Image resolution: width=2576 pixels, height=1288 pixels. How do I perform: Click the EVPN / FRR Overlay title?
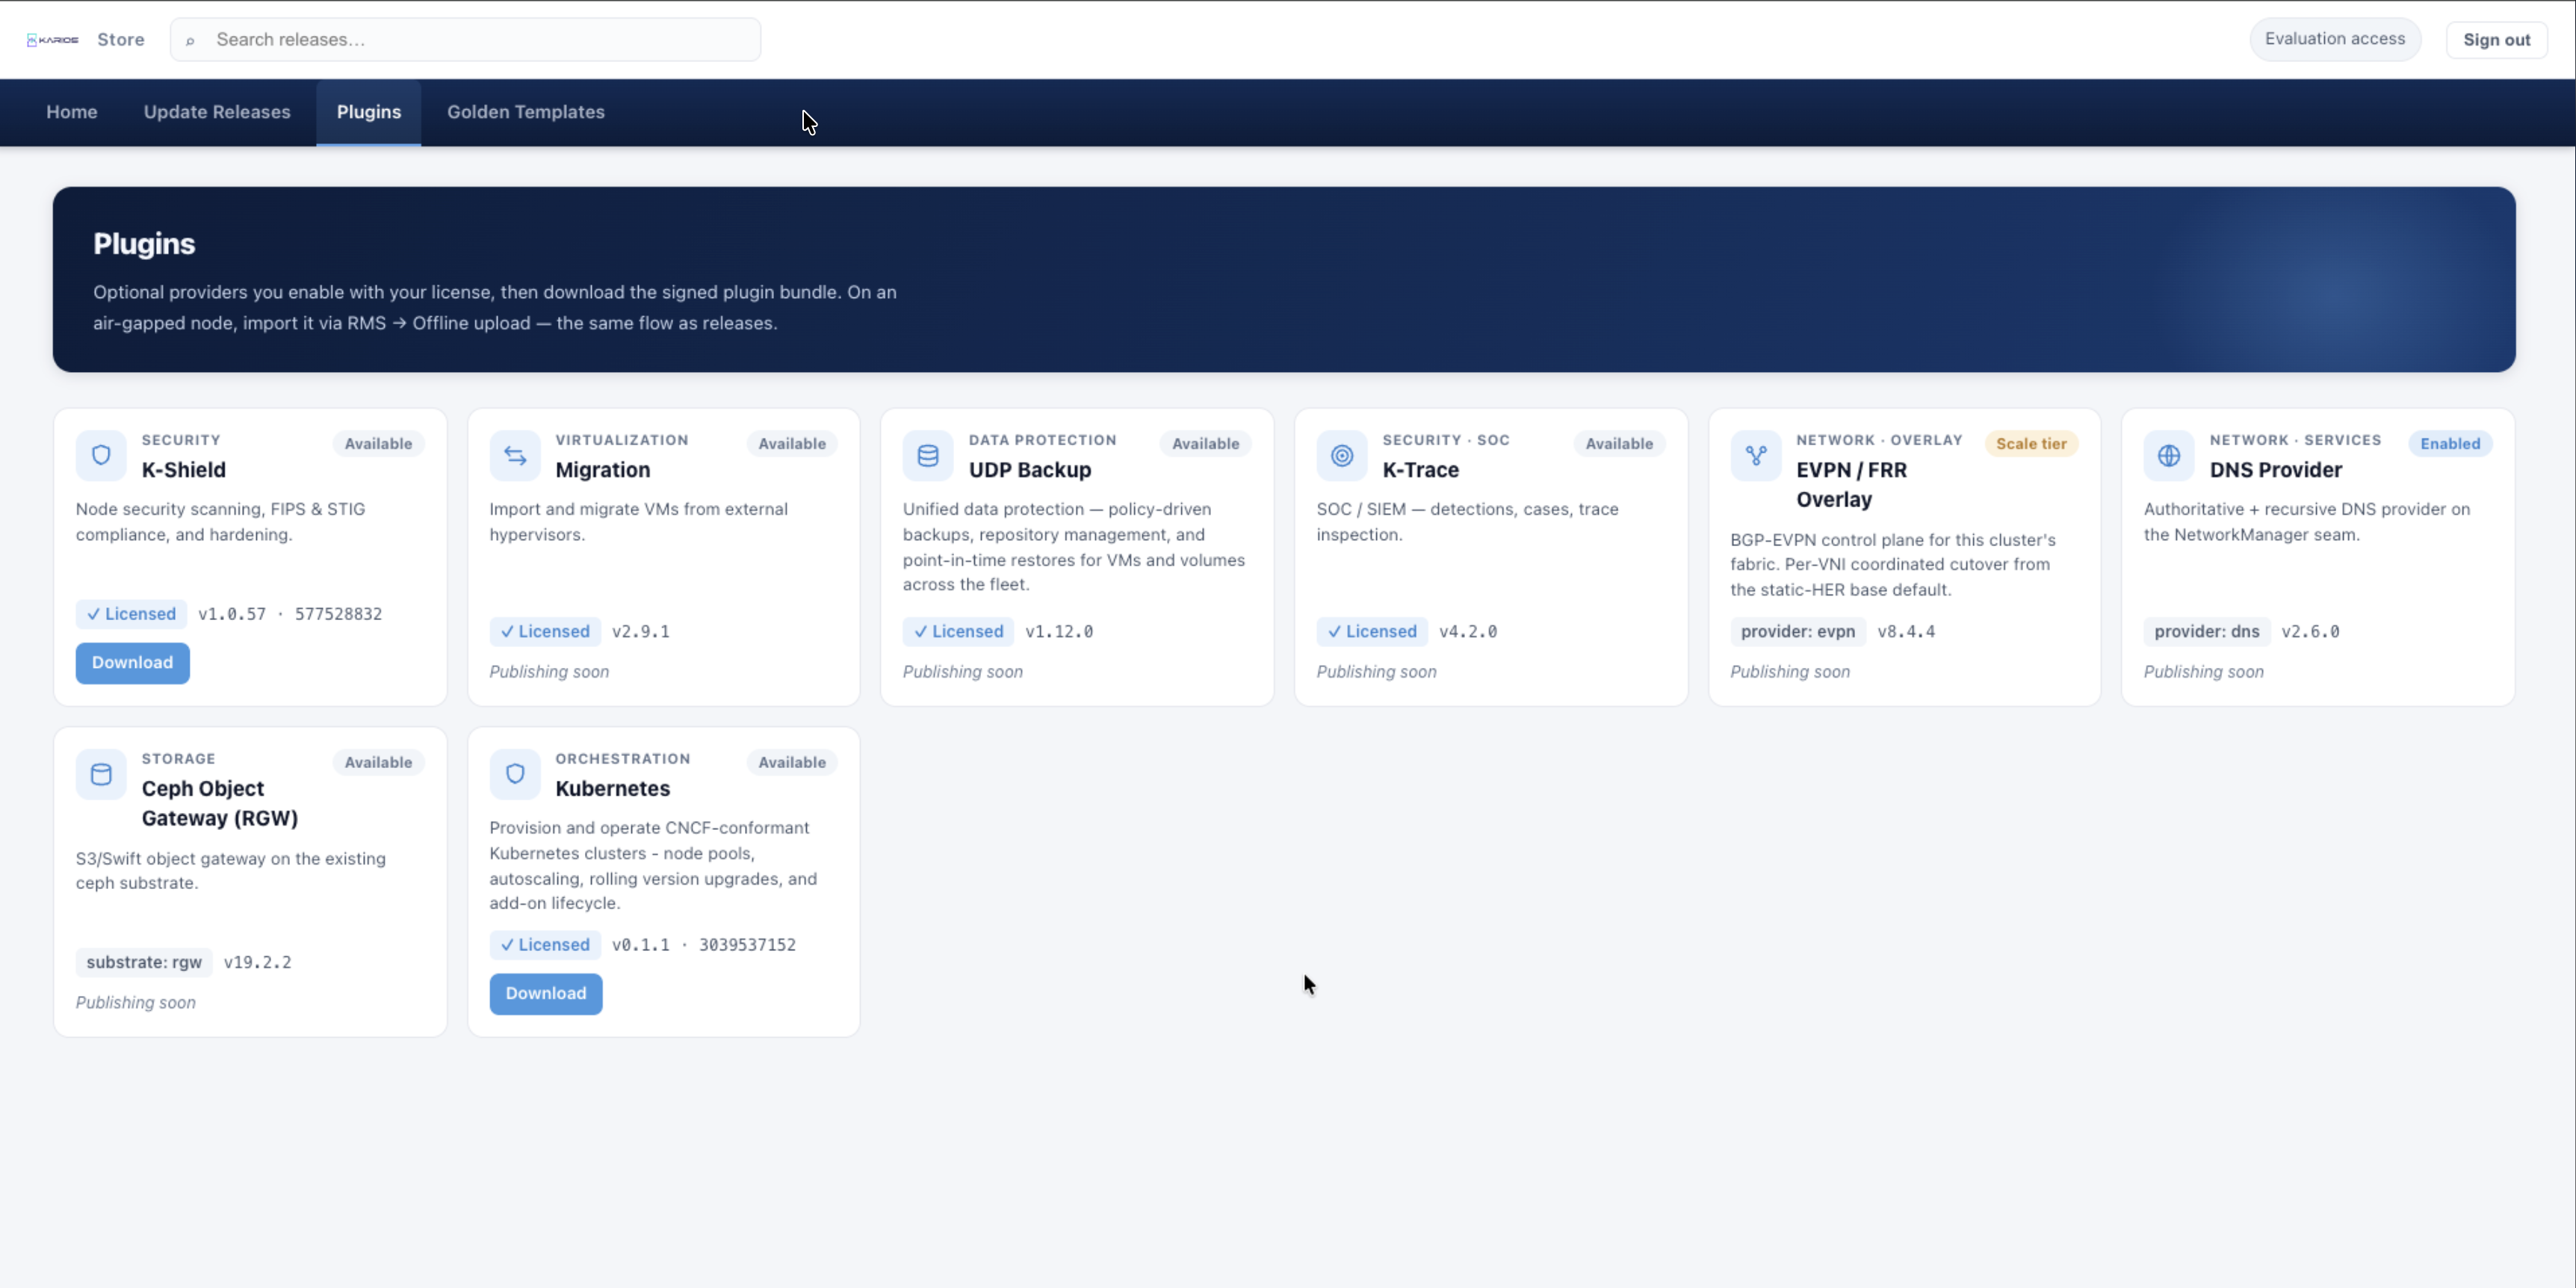click(1852, 485)
